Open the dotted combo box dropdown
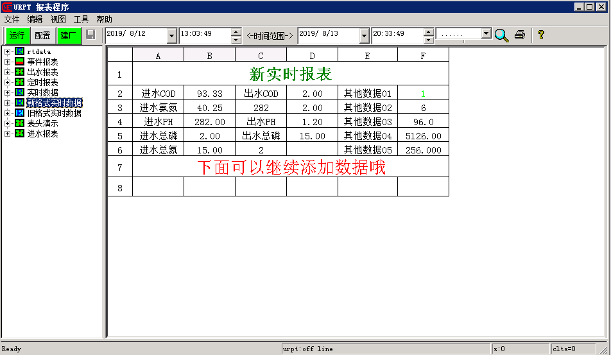 coord(486,34)
